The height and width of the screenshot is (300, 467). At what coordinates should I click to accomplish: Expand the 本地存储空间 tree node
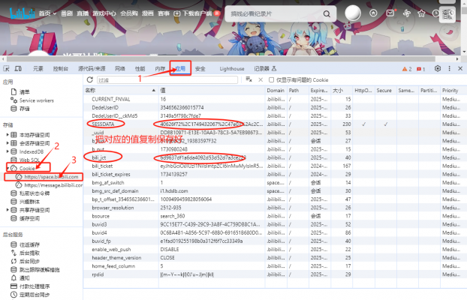(7, 134)
